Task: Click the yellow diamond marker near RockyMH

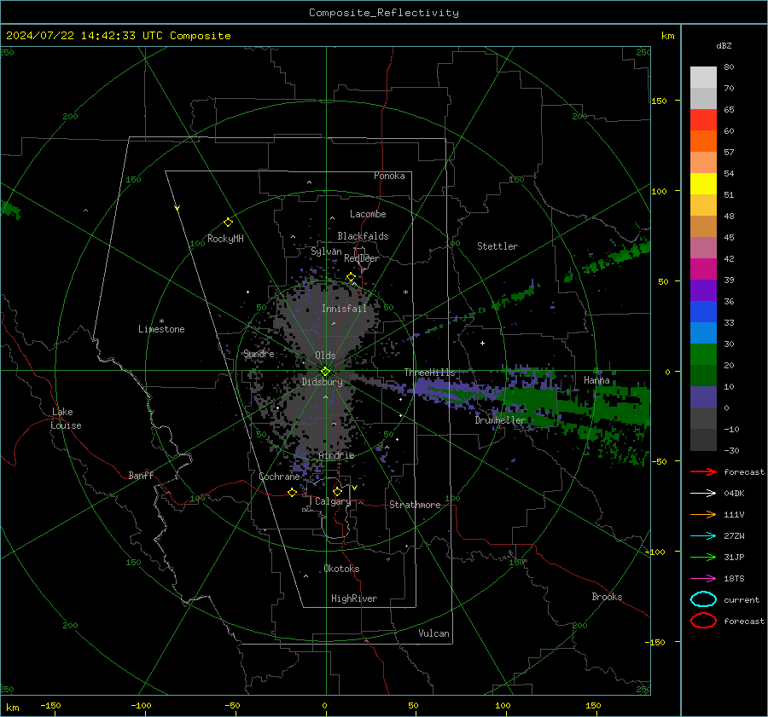Action: (228, 223)
